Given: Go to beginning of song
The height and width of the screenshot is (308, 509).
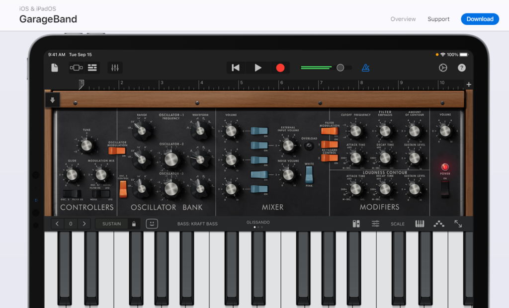Looking at the screenshot, I should pyautogui.click(x=236, y=68).
